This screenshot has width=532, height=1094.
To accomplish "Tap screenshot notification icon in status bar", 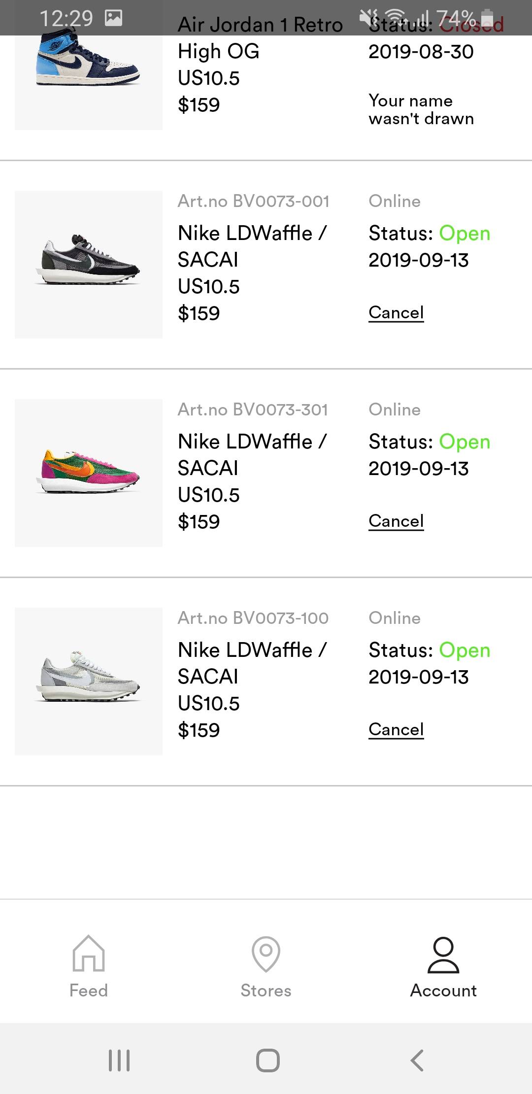I will pyautogui.click(x=114, y=18).
